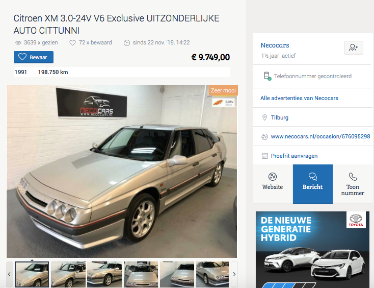Click the clock icon next to posting date
The image size is (374, 288).
[x=127, y=43]
